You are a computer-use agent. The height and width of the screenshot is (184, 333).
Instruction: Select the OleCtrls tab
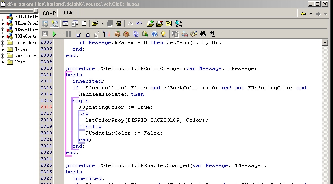(68, 13)
